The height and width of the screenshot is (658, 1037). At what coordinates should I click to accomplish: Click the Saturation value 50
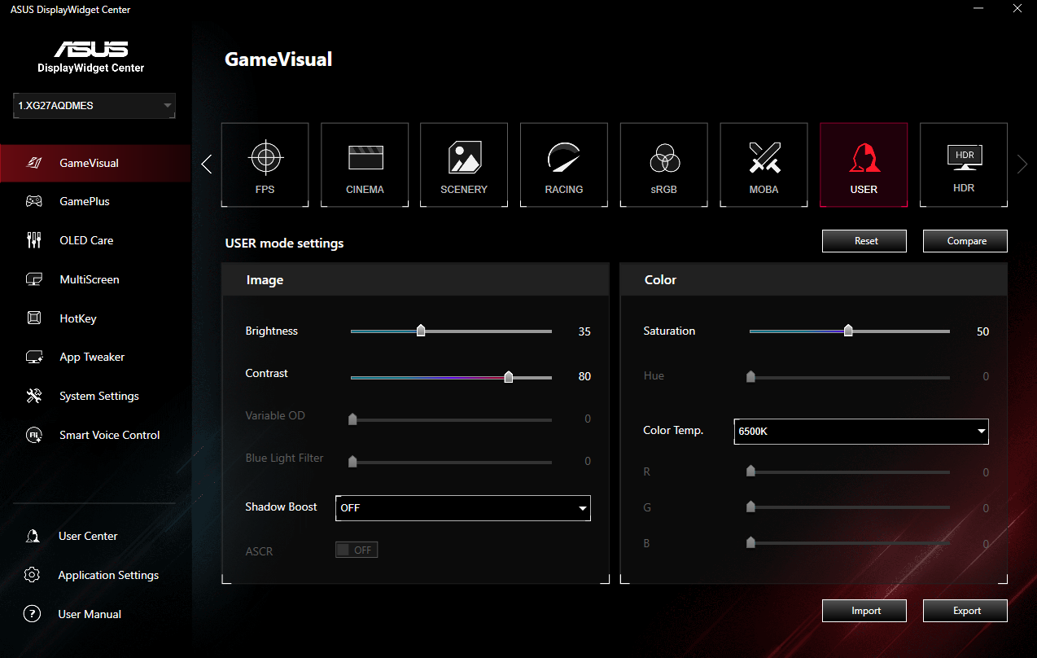(982, 331)
